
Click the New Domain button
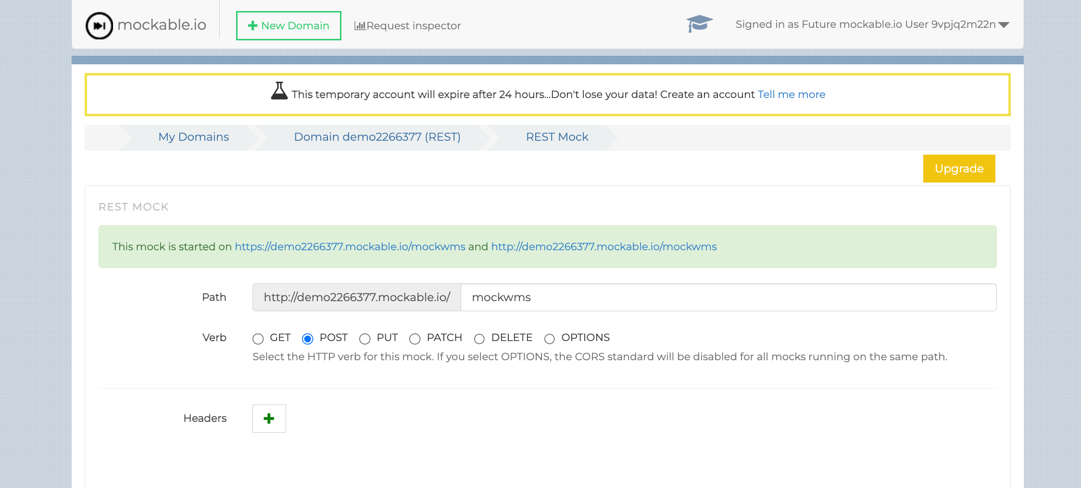[x=289, y=25]
